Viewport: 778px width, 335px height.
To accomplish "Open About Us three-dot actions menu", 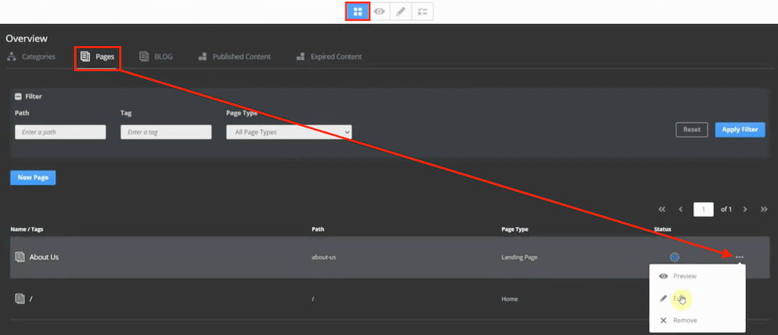I will click(x=740, y=256).
